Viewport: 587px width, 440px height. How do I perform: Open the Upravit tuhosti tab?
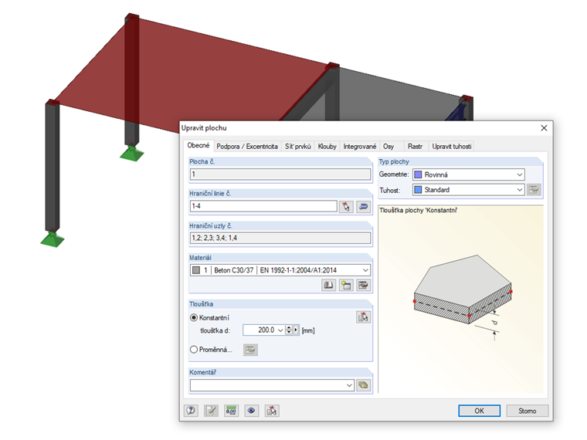coord(452,147)
